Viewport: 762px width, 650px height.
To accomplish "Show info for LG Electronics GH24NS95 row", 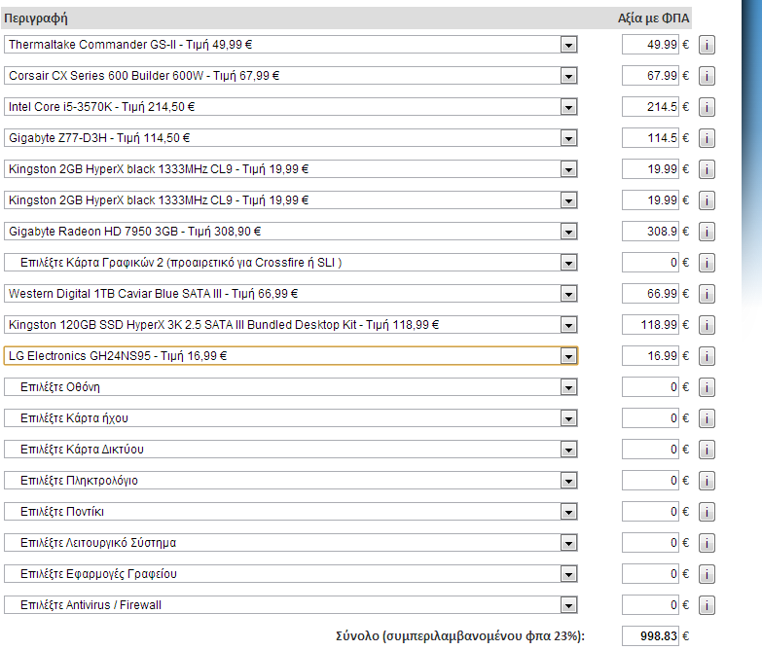I will pyautogui.click(x=707, y=356).
